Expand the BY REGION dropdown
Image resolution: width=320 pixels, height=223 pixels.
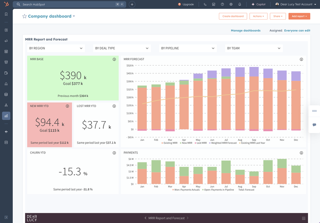[x=56, y=48]
